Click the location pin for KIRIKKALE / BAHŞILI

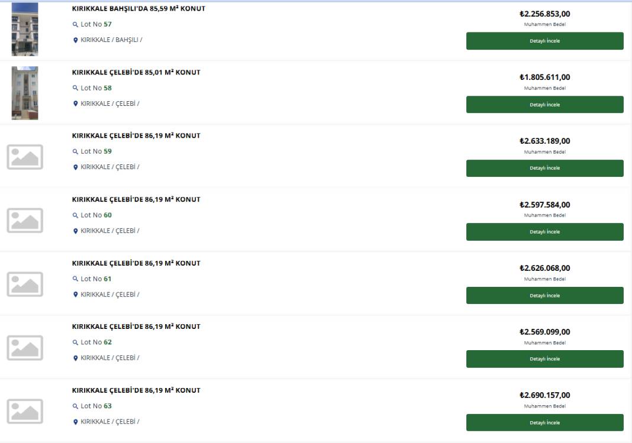[x=75, y=40]
